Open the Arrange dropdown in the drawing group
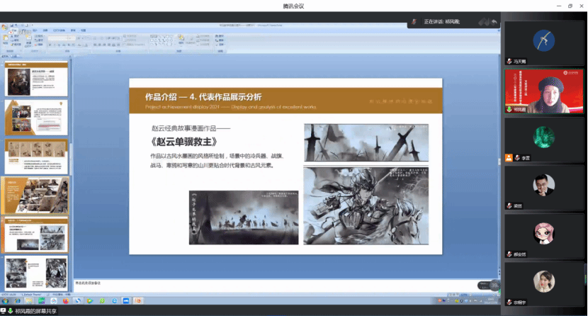 coord(181,40)
